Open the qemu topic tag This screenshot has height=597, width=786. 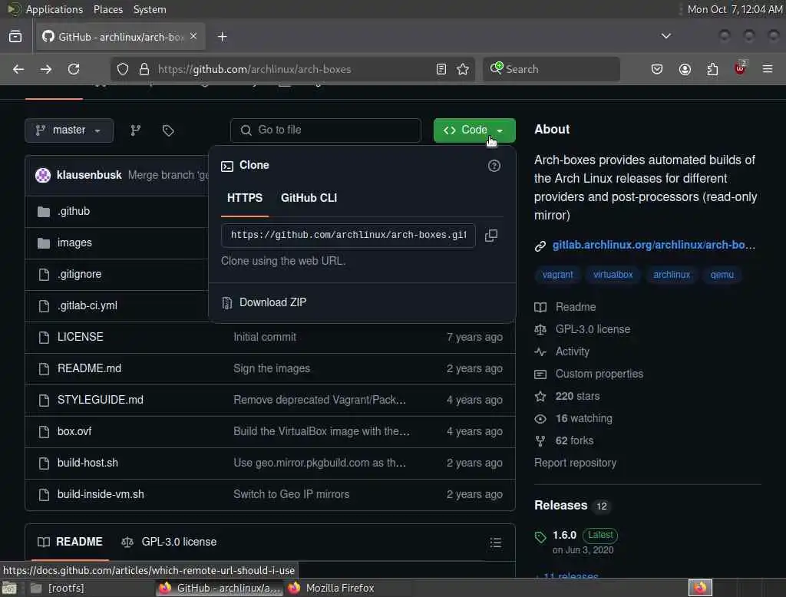coord(722,275)
